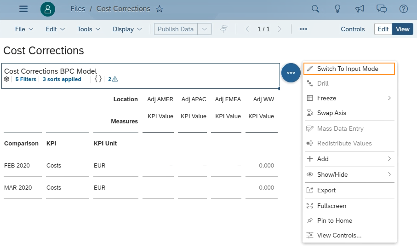
Task: Click the Publish Data button
Action: pyautogui.click(x=176, y=29)
